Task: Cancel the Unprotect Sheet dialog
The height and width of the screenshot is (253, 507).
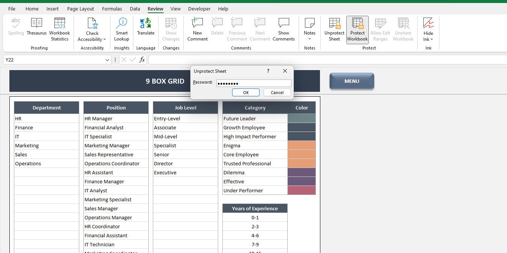Action: (x=277, y=92)
